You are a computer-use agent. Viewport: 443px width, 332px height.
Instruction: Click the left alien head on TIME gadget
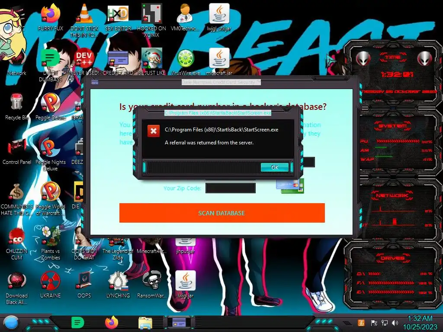coord(363,59)
